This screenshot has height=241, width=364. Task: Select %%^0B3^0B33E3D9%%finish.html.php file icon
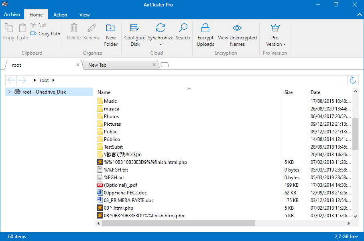(100, 162)
